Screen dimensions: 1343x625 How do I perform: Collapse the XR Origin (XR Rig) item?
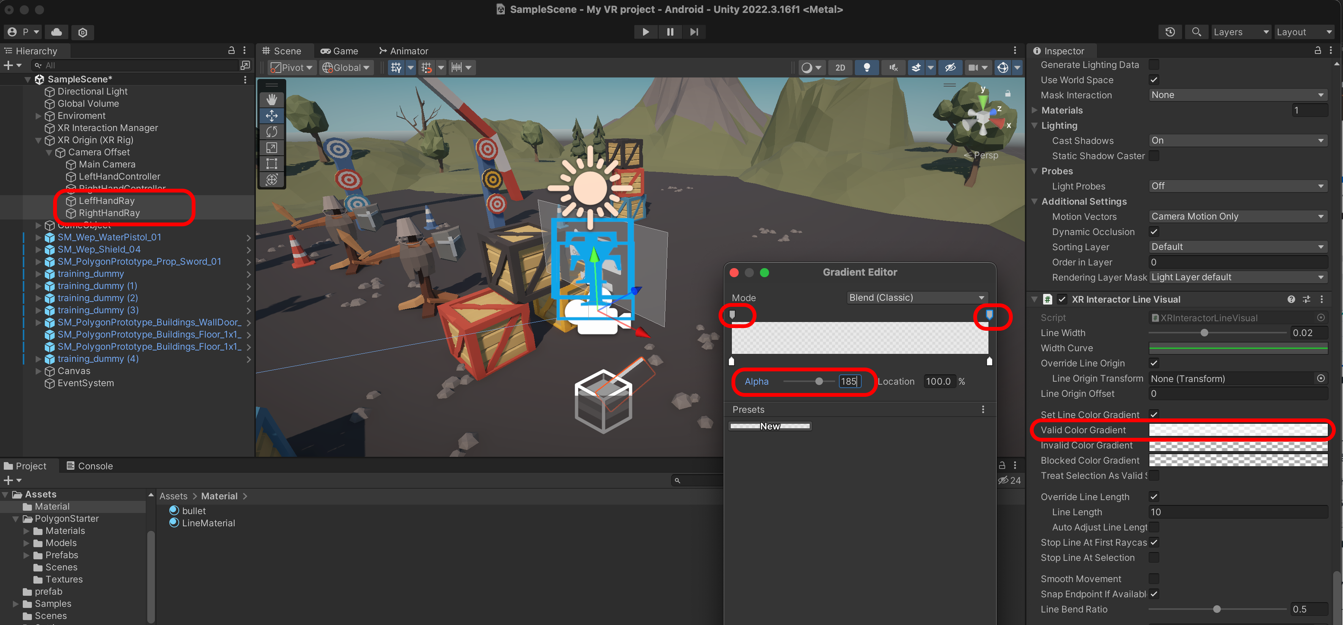click(x=38, y=140)
